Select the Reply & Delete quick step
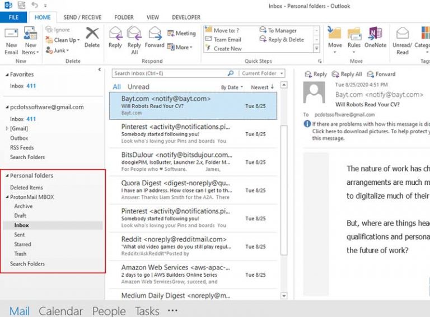 click(x=282, y=40)
